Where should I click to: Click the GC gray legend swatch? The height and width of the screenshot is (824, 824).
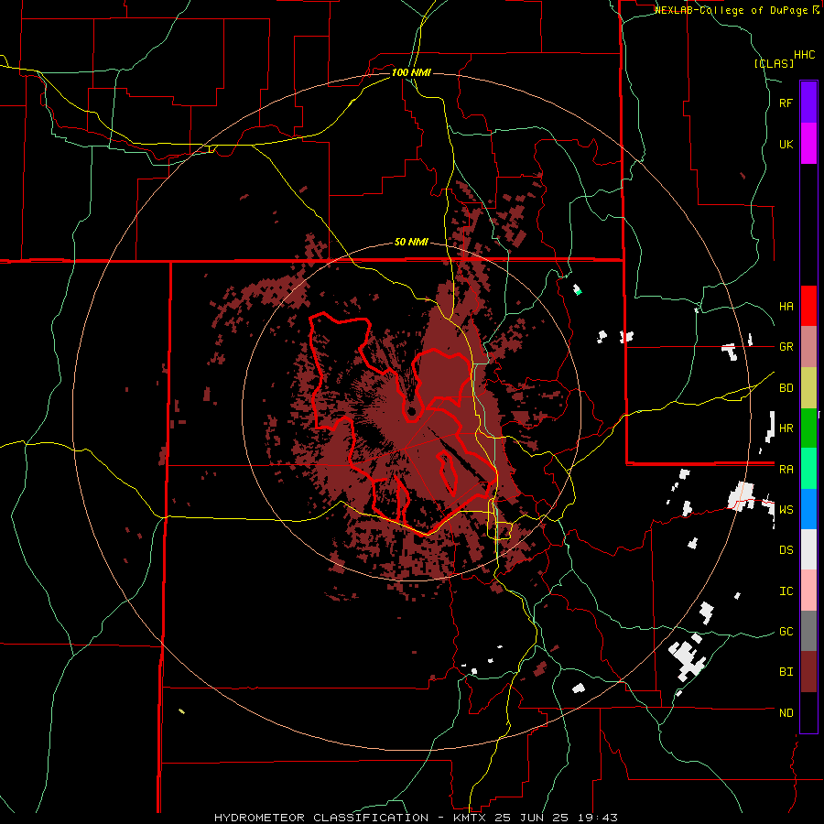(x=808, y=631)
